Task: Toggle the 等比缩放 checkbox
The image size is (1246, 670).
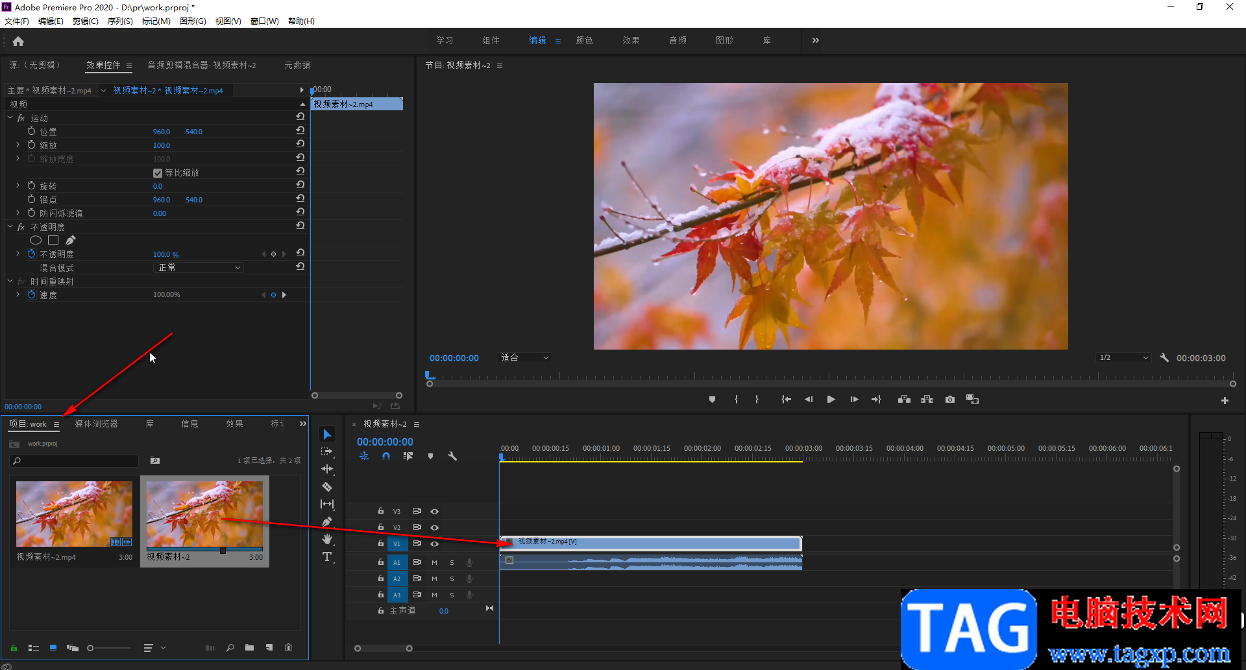Action: pos(158,173)
